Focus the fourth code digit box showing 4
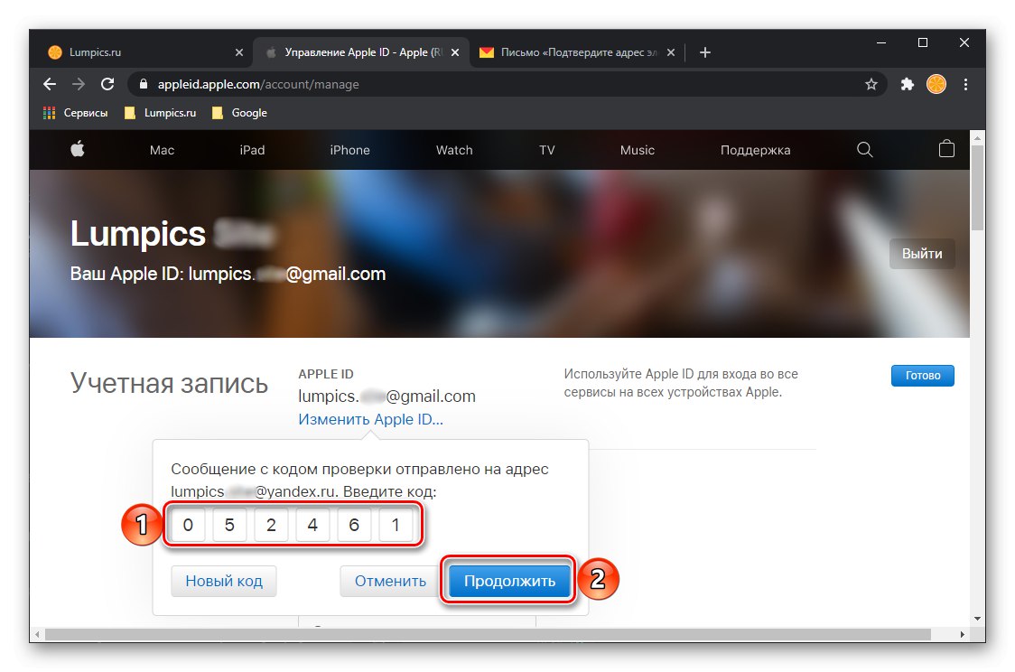This screenshot has height=672, width=1015. (312, 525)
